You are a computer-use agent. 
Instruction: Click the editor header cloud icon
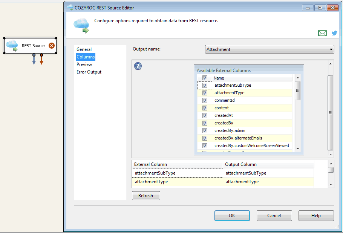(x=81, y=26)
